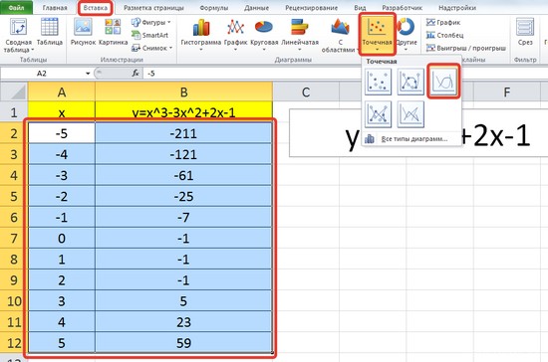Open the Разработчик tab
The height and width of the screenshot is (362, 548).
[x=402, y=7]
